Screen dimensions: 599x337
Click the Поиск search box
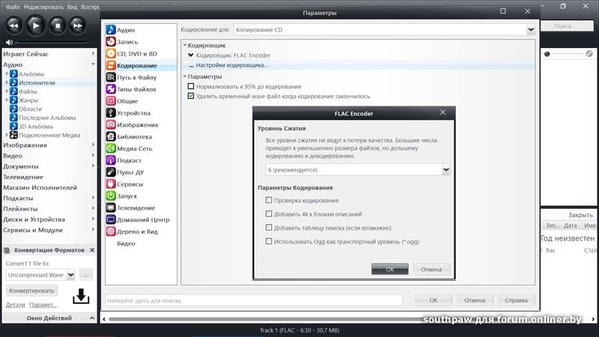[568, 26]
